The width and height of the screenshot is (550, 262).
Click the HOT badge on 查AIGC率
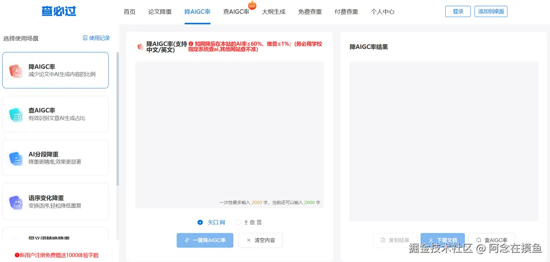(x=252, y=6)
